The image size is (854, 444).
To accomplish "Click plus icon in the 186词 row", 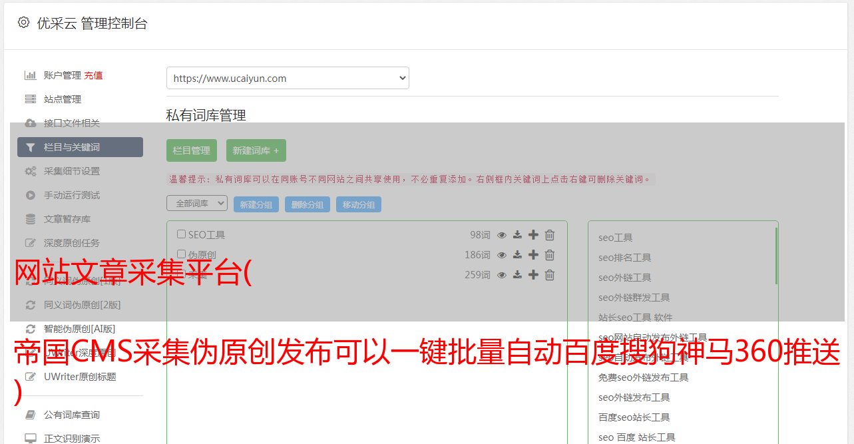I will point(533,255).
